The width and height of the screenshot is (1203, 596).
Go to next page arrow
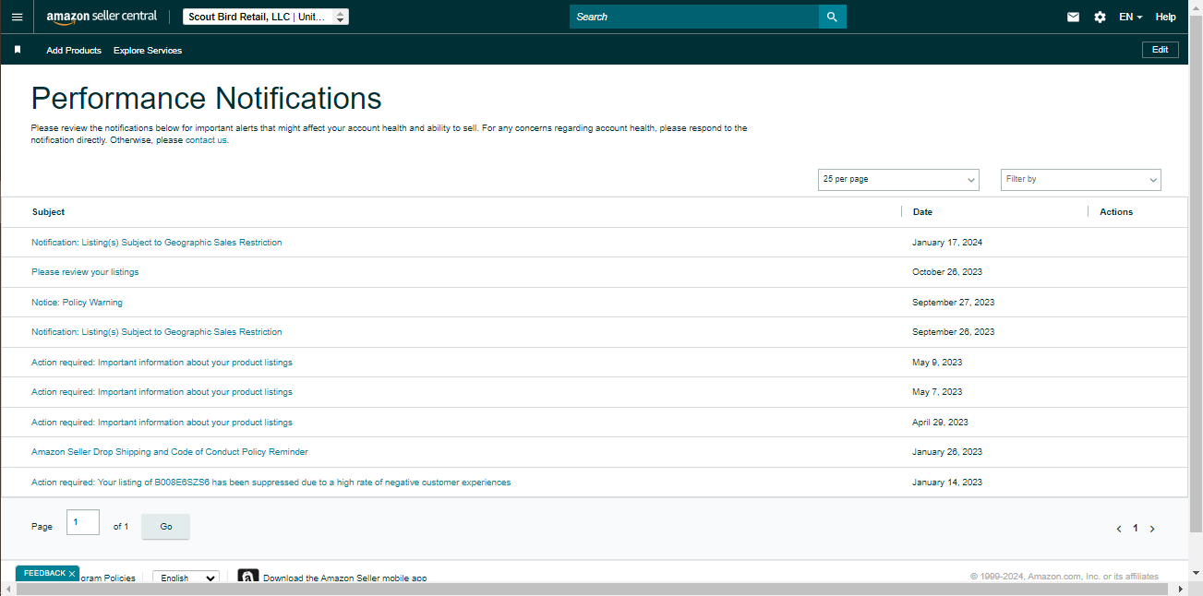(1152, 529)
